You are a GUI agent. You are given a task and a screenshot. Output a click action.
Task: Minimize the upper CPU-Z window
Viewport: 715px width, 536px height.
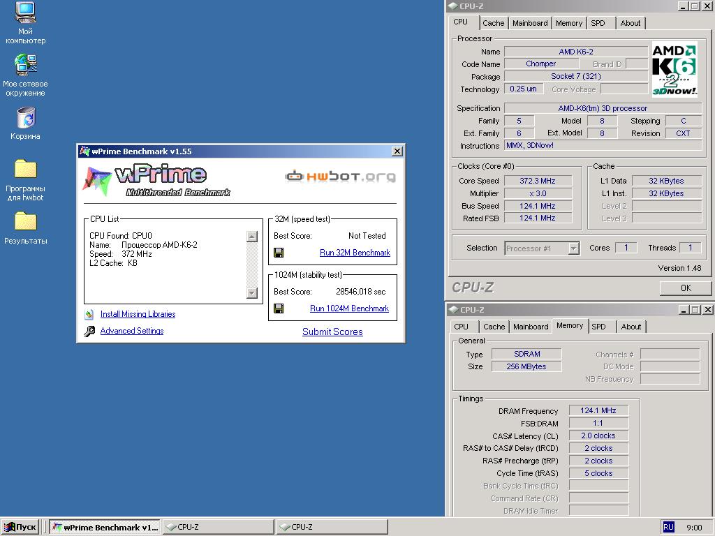point(683,6)
